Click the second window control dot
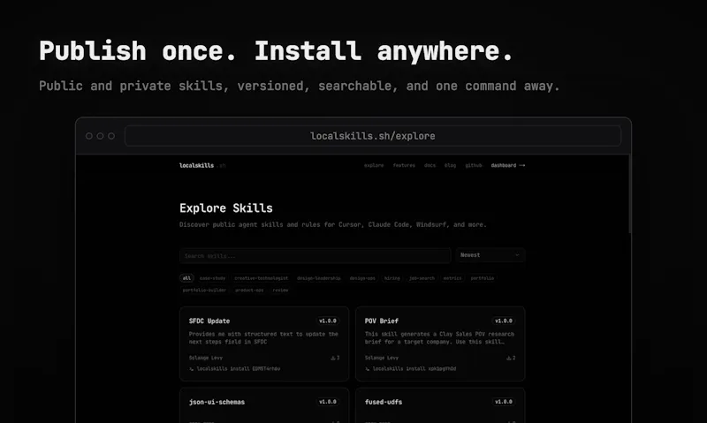Image resolution: width=707 pixels, height=423 pixels. click(100, 136)
